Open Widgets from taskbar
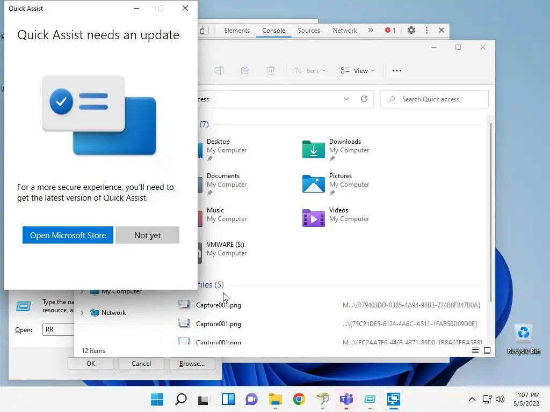 pyautogui.click(x=228, y=399)
